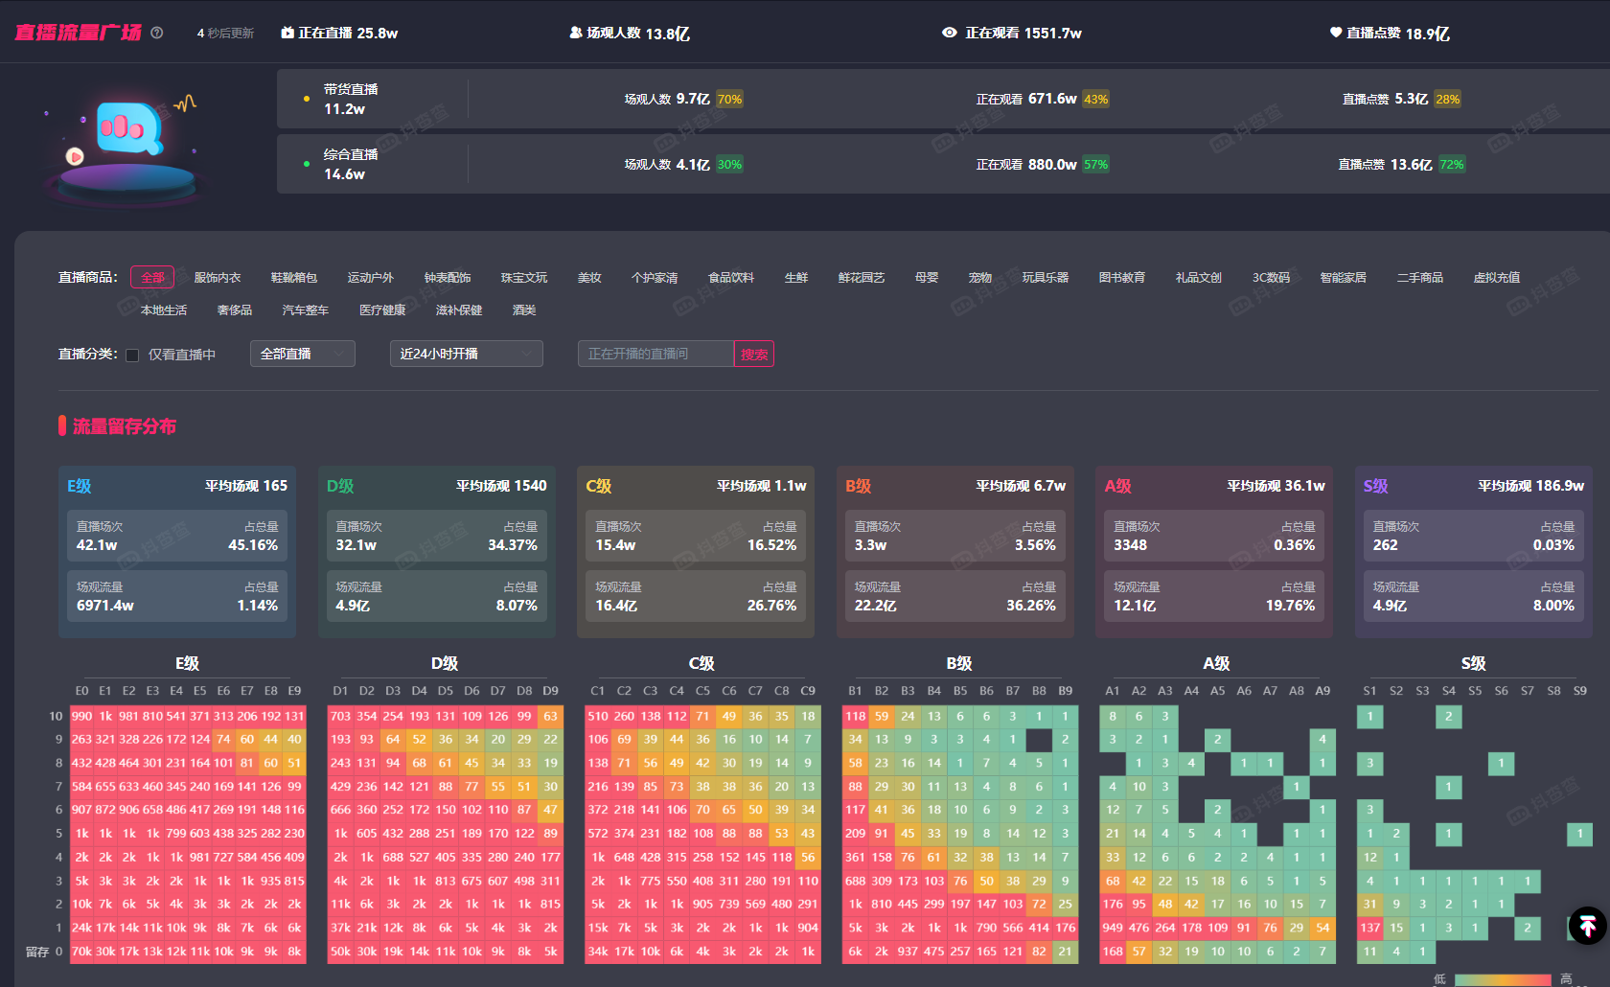
Task: Choose the 玩具乐器 category
Action: [x=1046, y=277]
